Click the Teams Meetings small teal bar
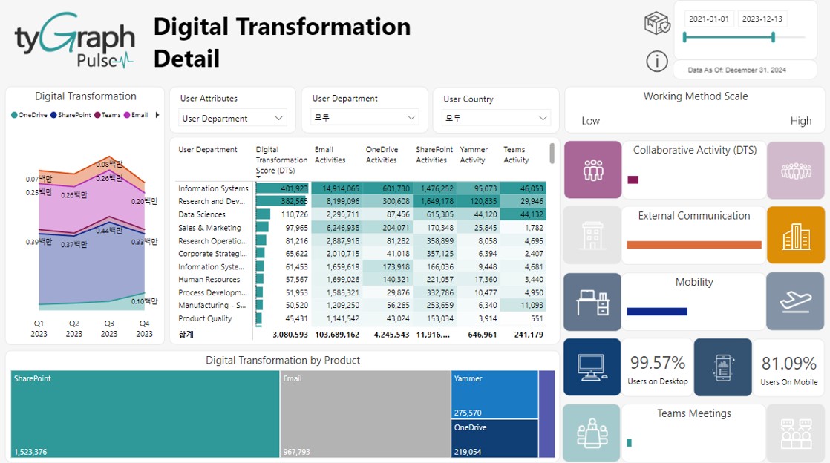This screenshot has height=463, width=830. click(630, 443)
